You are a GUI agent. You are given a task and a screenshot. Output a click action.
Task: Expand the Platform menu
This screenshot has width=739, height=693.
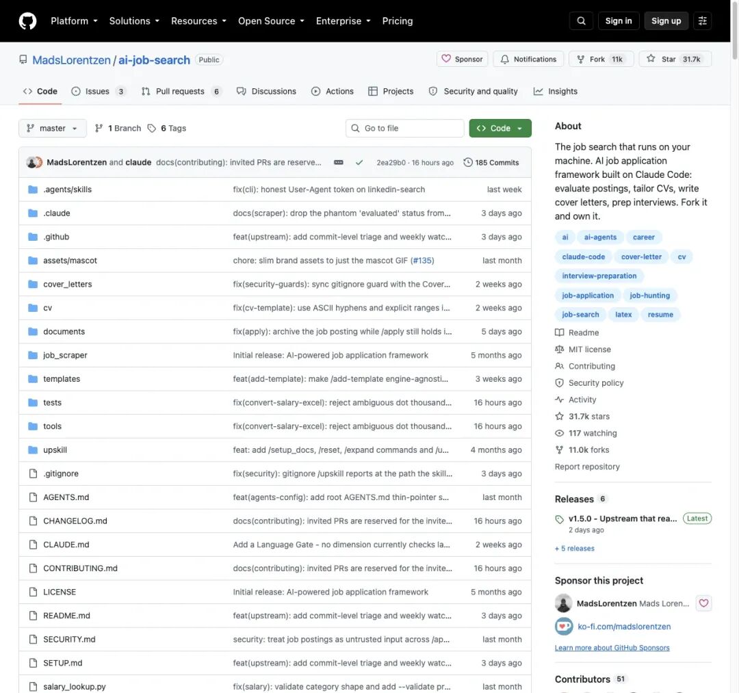(x=74, y=21)
